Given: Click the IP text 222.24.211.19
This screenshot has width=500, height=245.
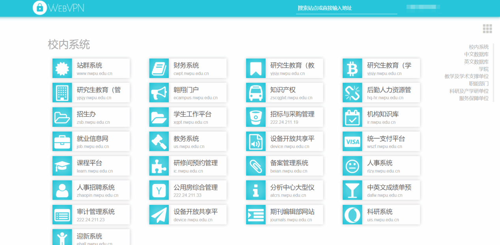Looking at the screenshot, I should [x=284, y=122].
